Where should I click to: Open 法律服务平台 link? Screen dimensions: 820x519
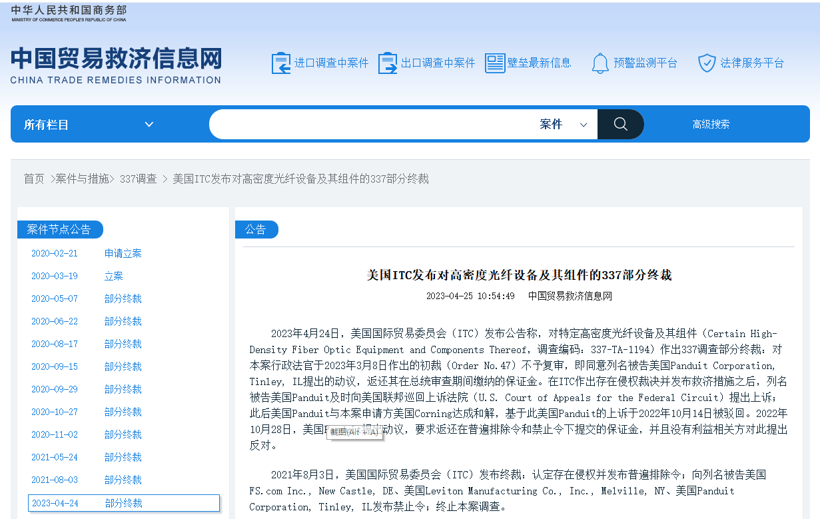click(x=752, y=63)
